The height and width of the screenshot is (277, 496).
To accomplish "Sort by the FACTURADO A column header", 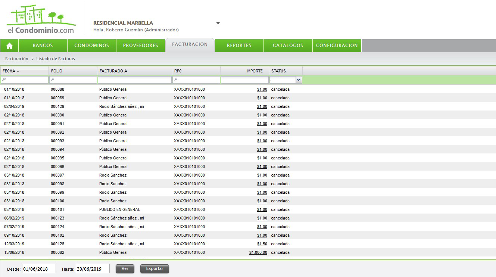I will point(134,71).
